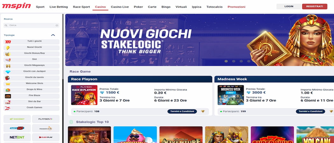This screenshot has height=143, width=334.
Task: Choose Giochi da tavolo roulette icon
Action: [x=8, y=78]
